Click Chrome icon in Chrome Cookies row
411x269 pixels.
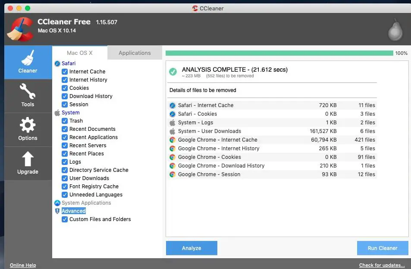pos(172,157)
